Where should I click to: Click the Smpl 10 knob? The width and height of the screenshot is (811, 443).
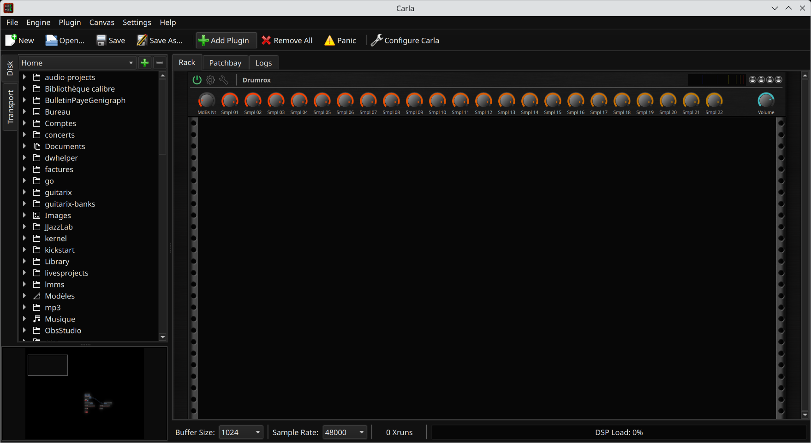(x=437, y=100)
